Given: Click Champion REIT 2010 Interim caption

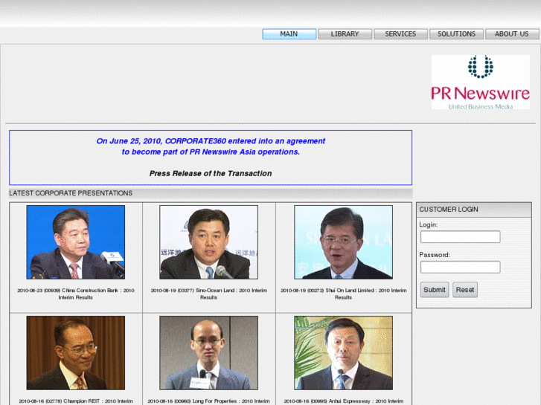Looking at the screenshot, I should tap(76, 401).
